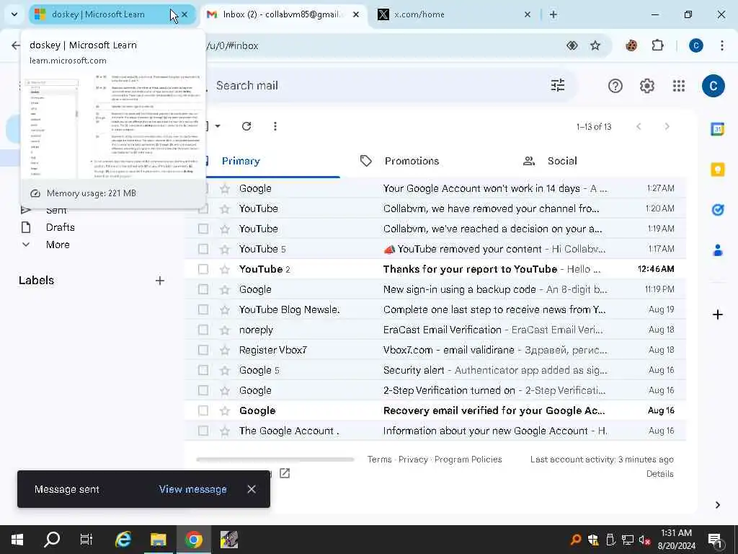The height and width of the screenshot is (554, 738).
Task: Click doskey tab preview thumbnail
Action: coord(113,126)
